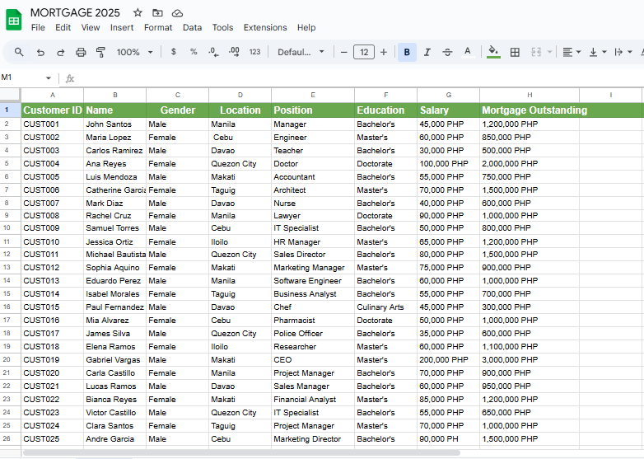644x459 pixels.
Task: Select the Customer ID header cell
Action: pos(53,110)
